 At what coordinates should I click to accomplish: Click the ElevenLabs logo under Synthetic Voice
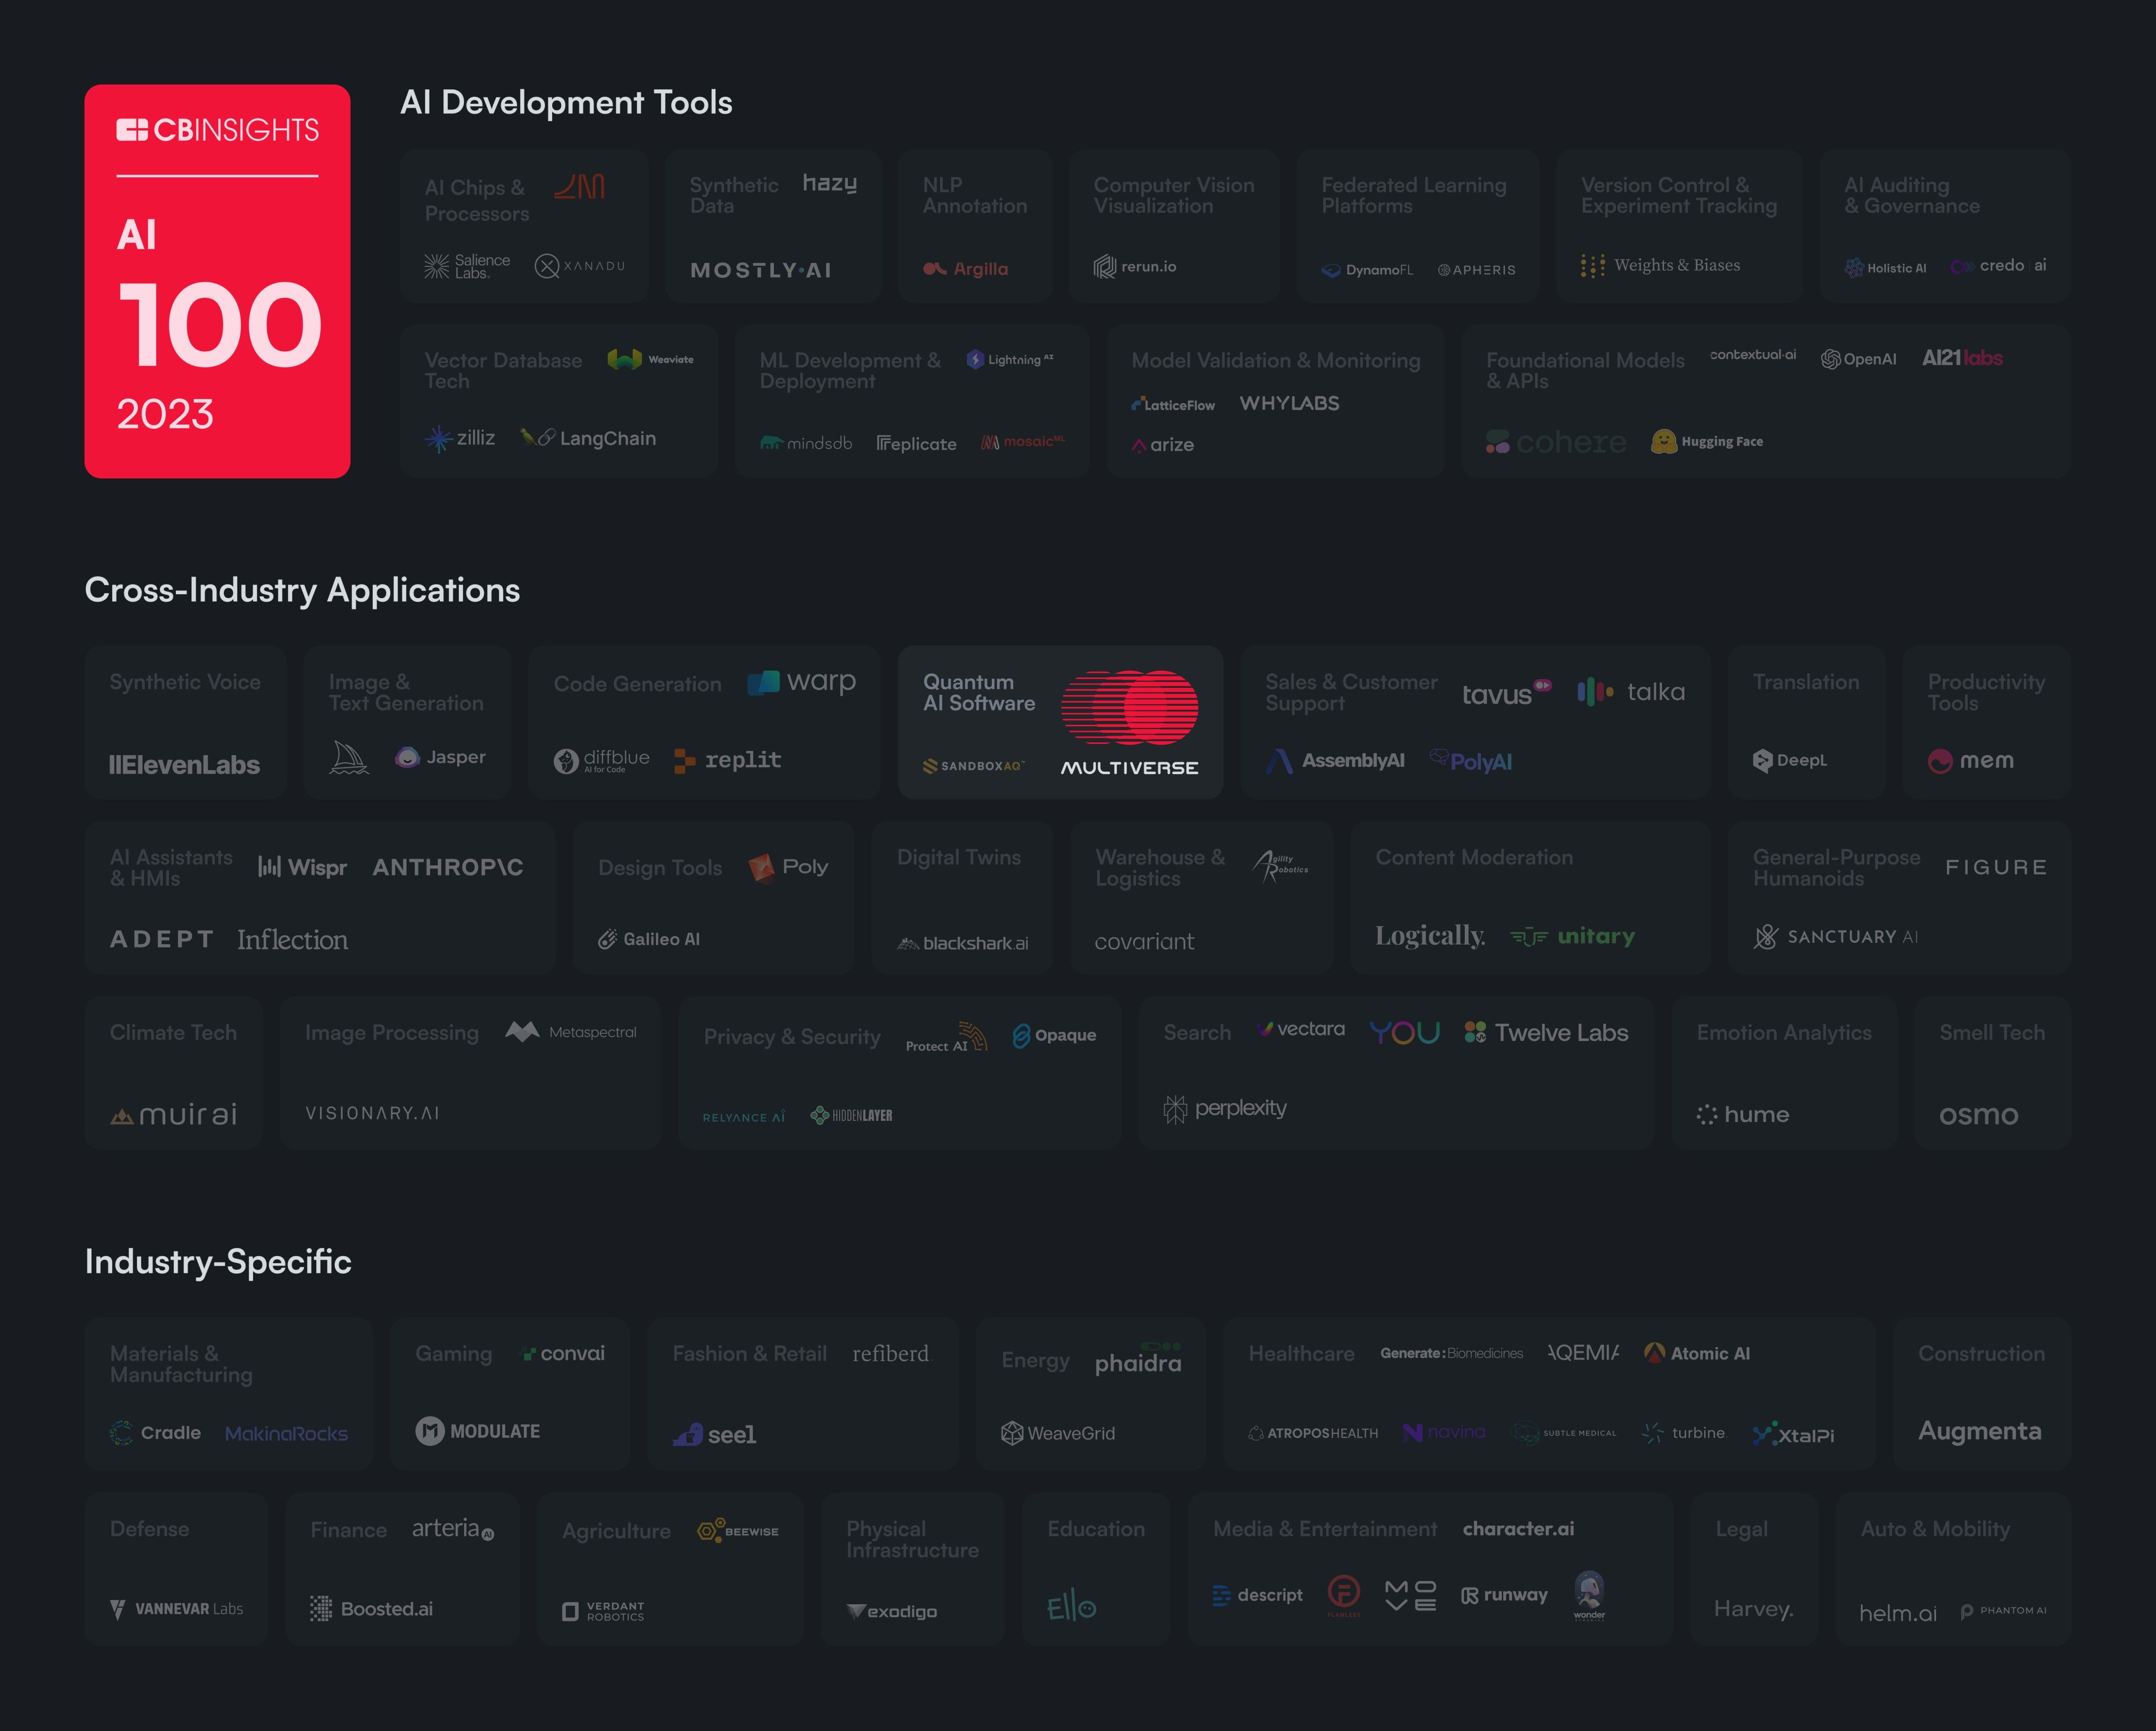[185, 764]
